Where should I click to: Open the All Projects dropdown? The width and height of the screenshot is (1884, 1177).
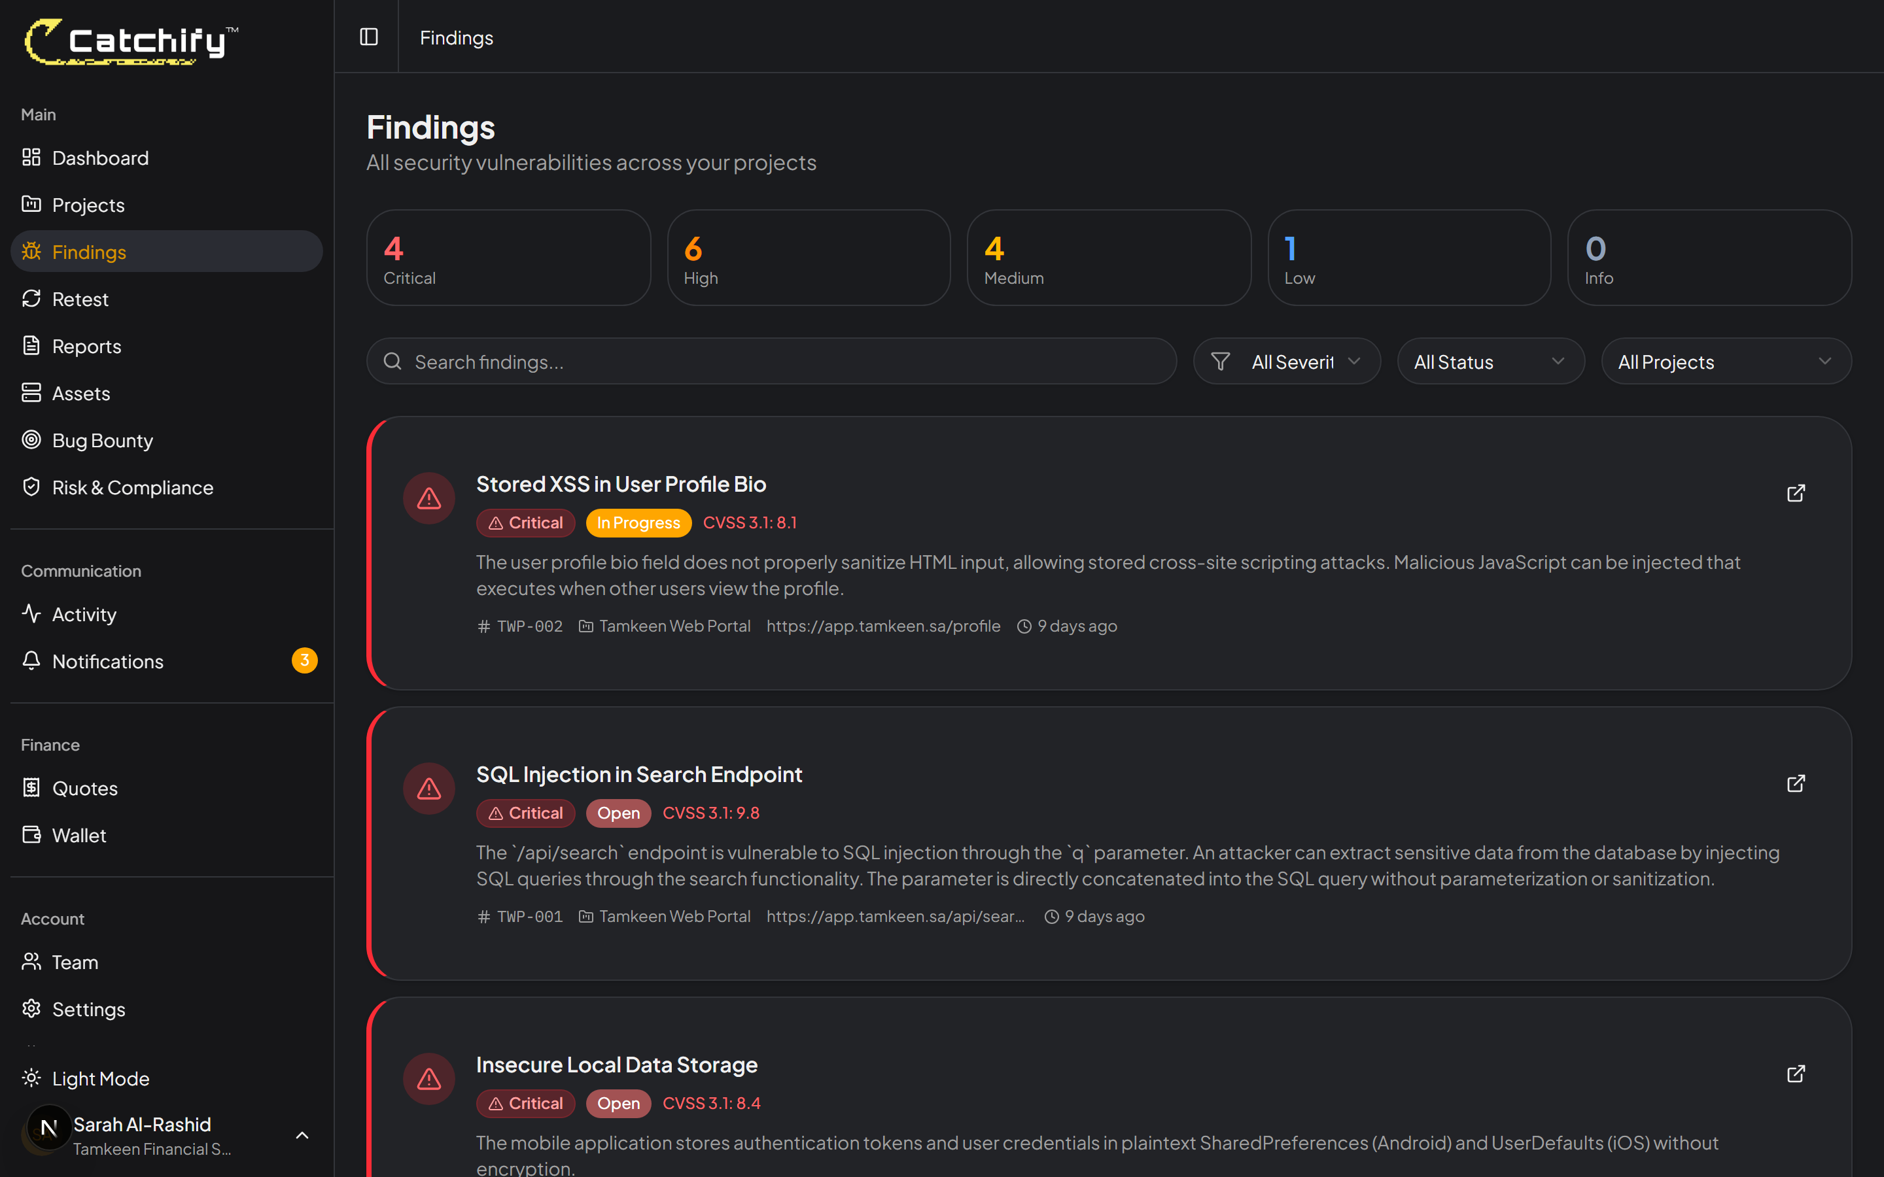point(1725,362)
